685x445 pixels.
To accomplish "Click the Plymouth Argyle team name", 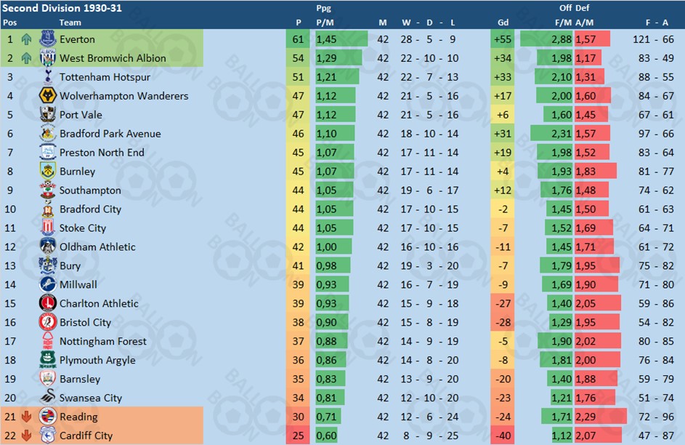I will click(x=97, y=360).
